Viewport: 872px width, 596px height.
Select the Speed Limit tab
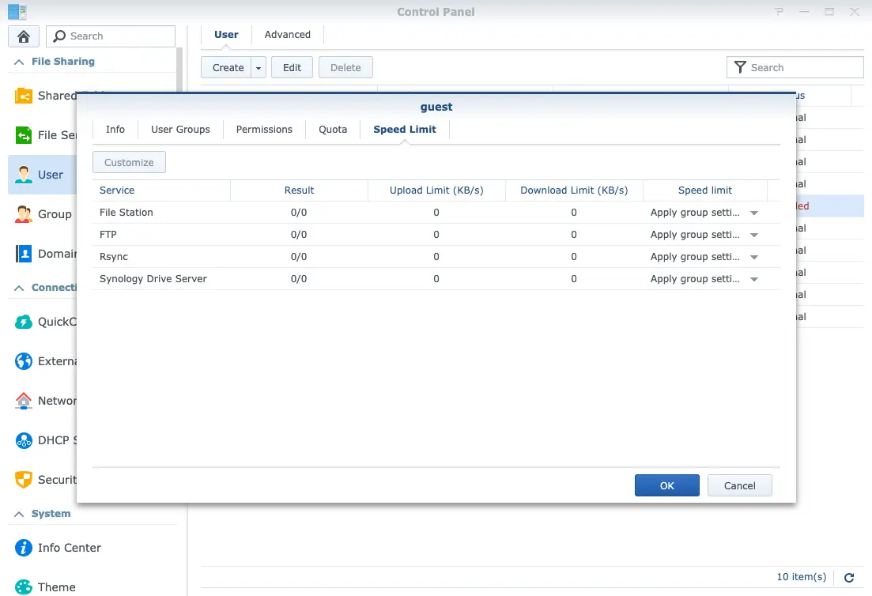pos(404,130)
